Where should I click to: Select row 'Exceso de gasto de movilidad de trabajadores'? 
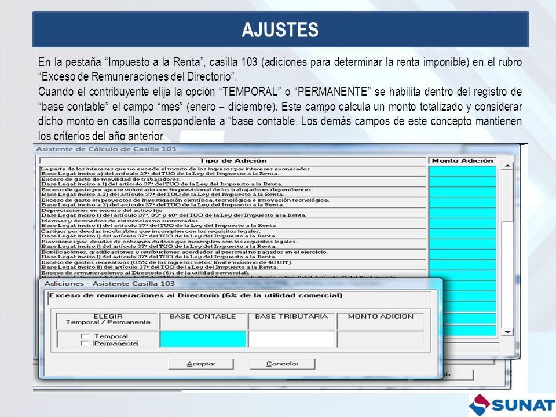click(x=233, y=181)
